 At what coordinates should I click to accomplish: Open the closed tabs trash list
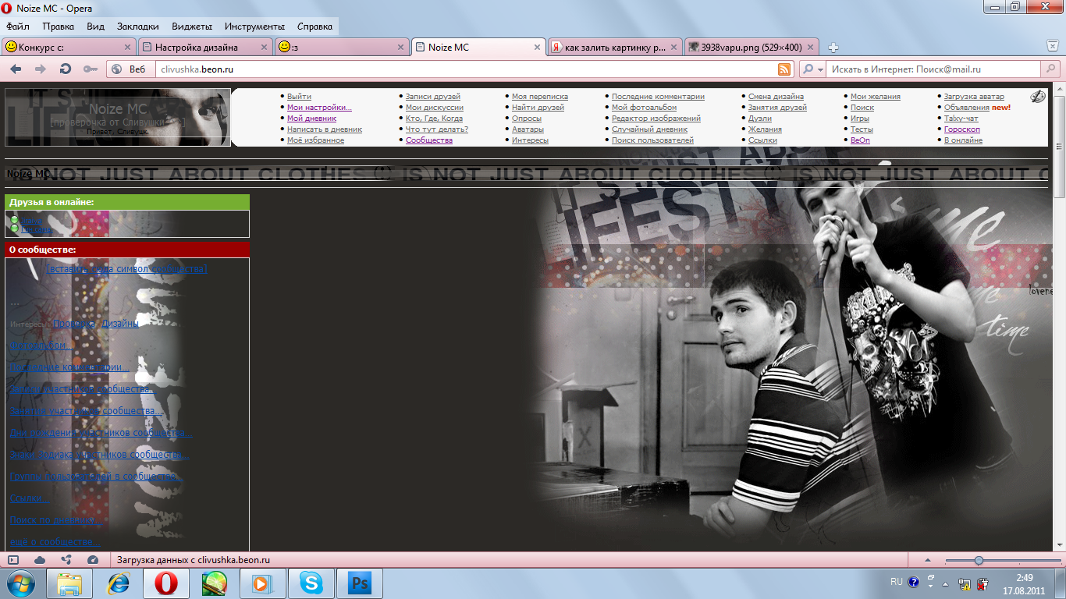point(1052,47)
